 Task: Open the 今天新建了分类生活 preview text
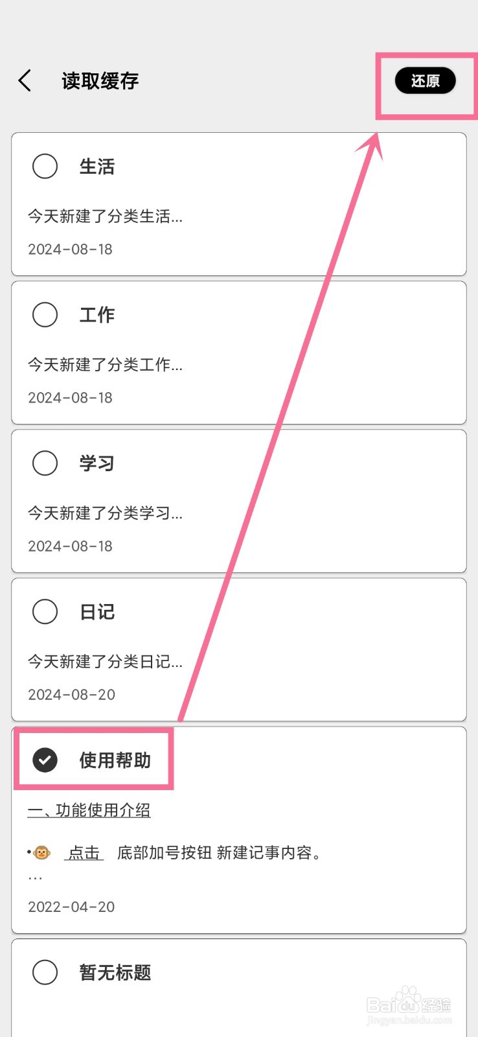tap(105, 216)
